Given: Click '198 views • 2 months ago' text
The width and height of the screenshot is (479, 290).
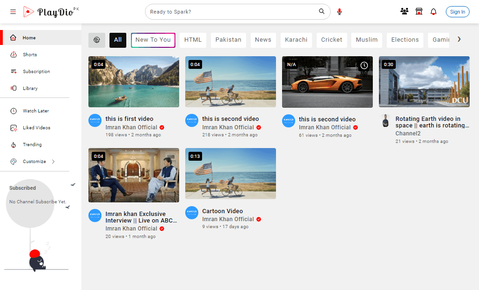Looking at the screenshot, I should pos(133,134).
